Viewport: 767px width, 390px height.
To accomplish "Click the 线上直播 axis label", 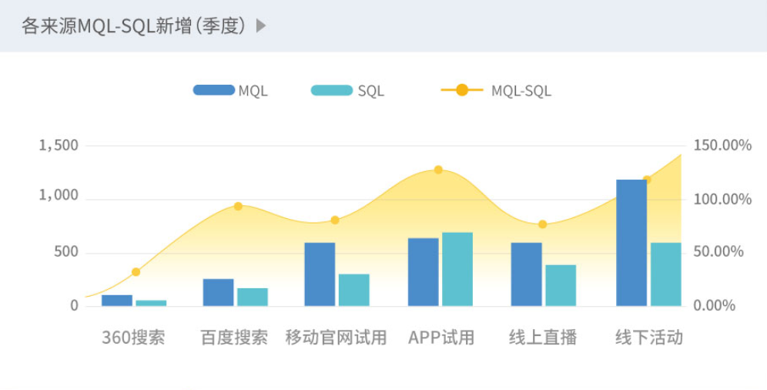I will point(543,338).
